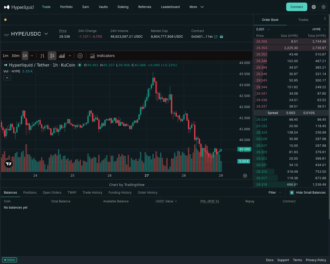Click contract address 0x0d01...11ec
Image resolution: width=330 pixels, height=264 pixels.
(x=202, y=37)
